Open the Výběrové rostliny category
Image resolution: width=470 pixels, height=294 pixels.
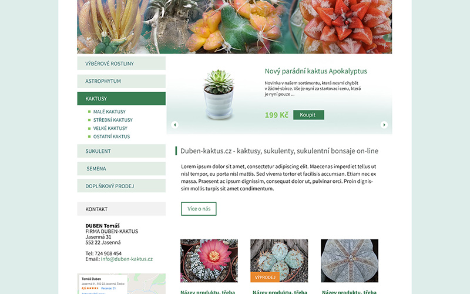(122, 64)
